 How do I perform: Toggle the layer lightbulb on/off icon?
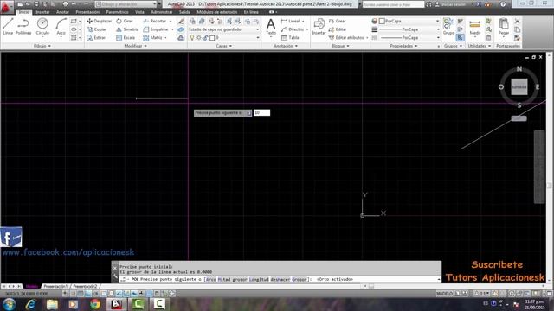(x=192, y=38)
